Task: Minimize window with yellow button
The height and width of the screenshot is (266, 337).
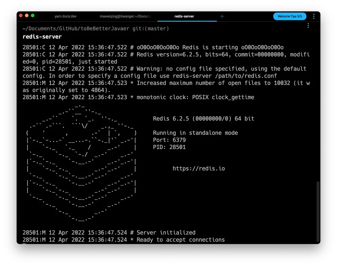Action: tap(27, 16)
